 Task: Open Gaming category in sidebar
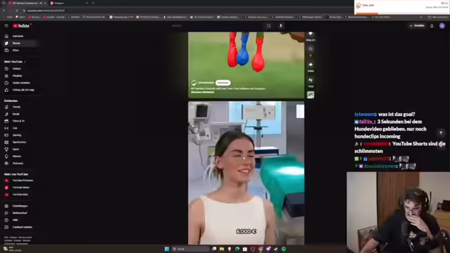[19, 135]
